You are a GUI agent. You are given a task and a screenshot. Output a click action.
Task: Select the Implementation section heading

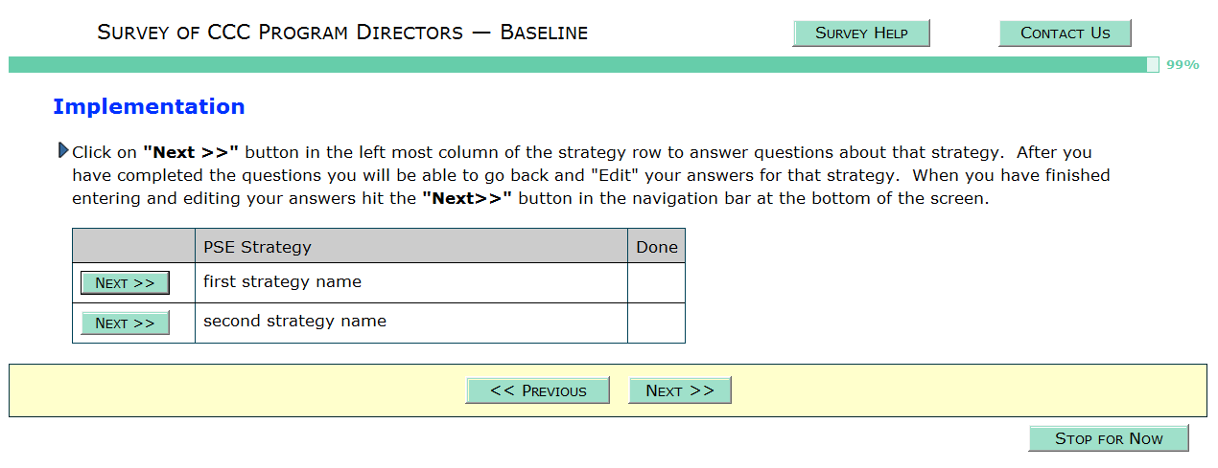click(149, 106)
